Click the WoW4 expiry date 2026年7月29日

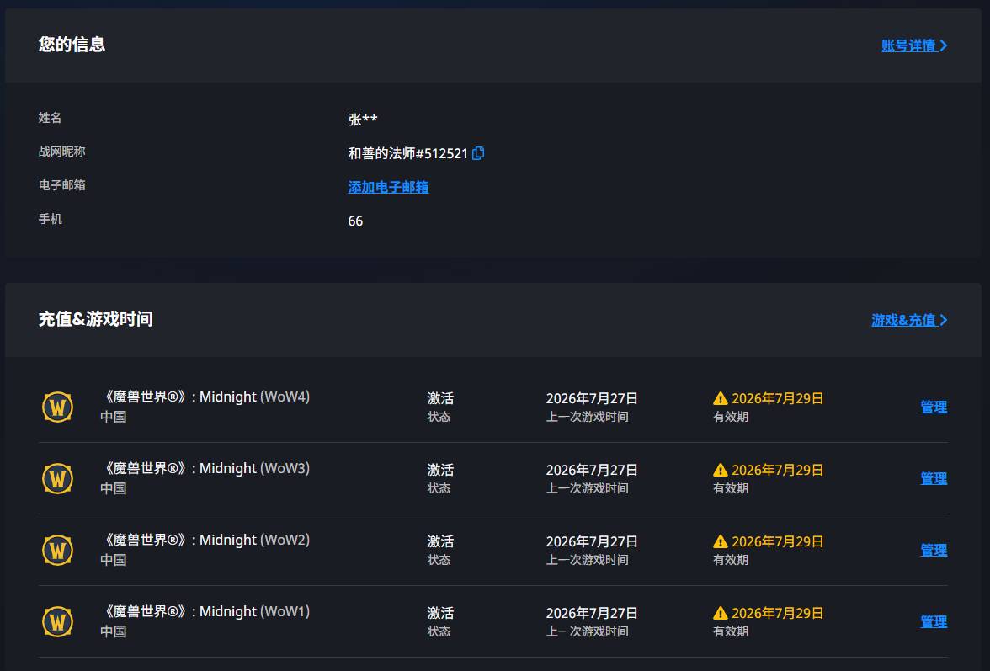pyautogui.click(x=777, y=398)
